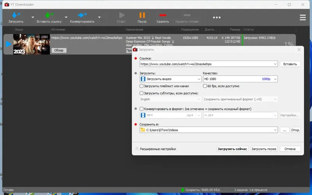
Task: Click the 4:03:14 duration cell
Action: [212, 38]
